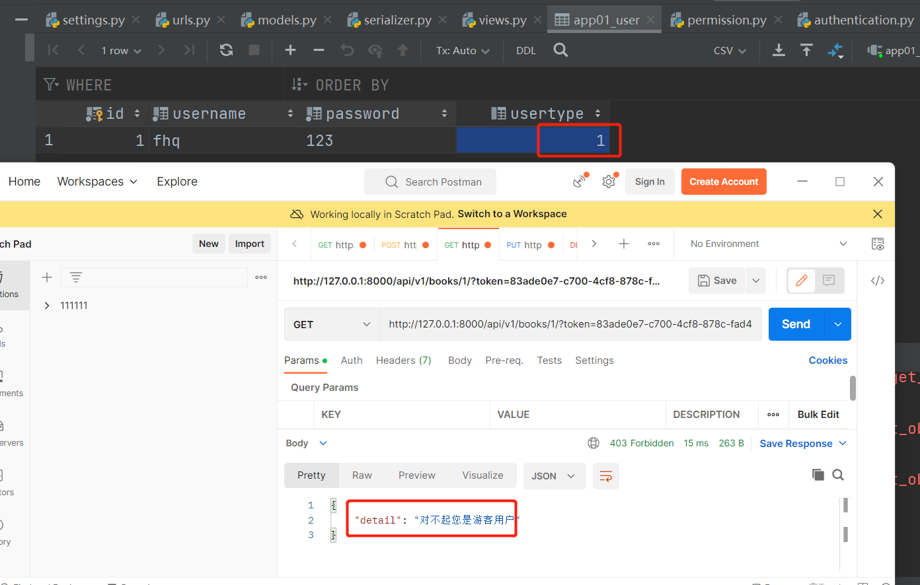The height and width of the screenshot is (585, 920).
Task: Click the copy response icon
Action: 818,475
